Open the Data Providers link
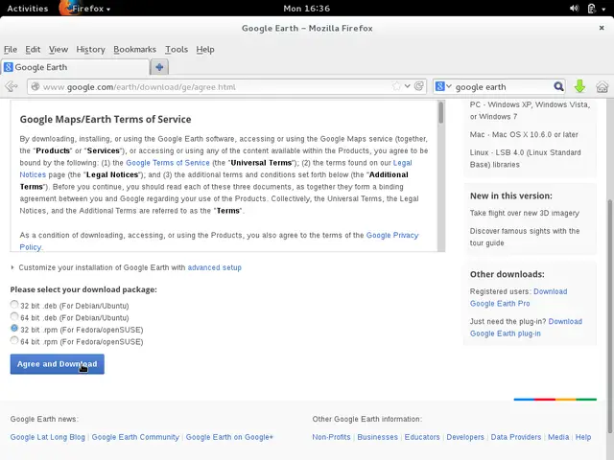 coord(516,437)
